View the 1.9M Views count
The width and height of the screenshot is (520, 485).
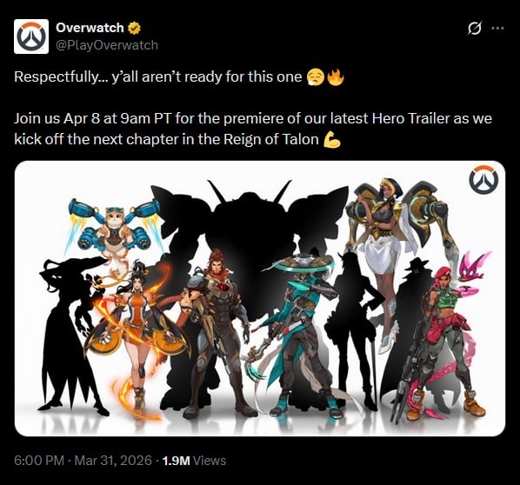click(194, 461)
